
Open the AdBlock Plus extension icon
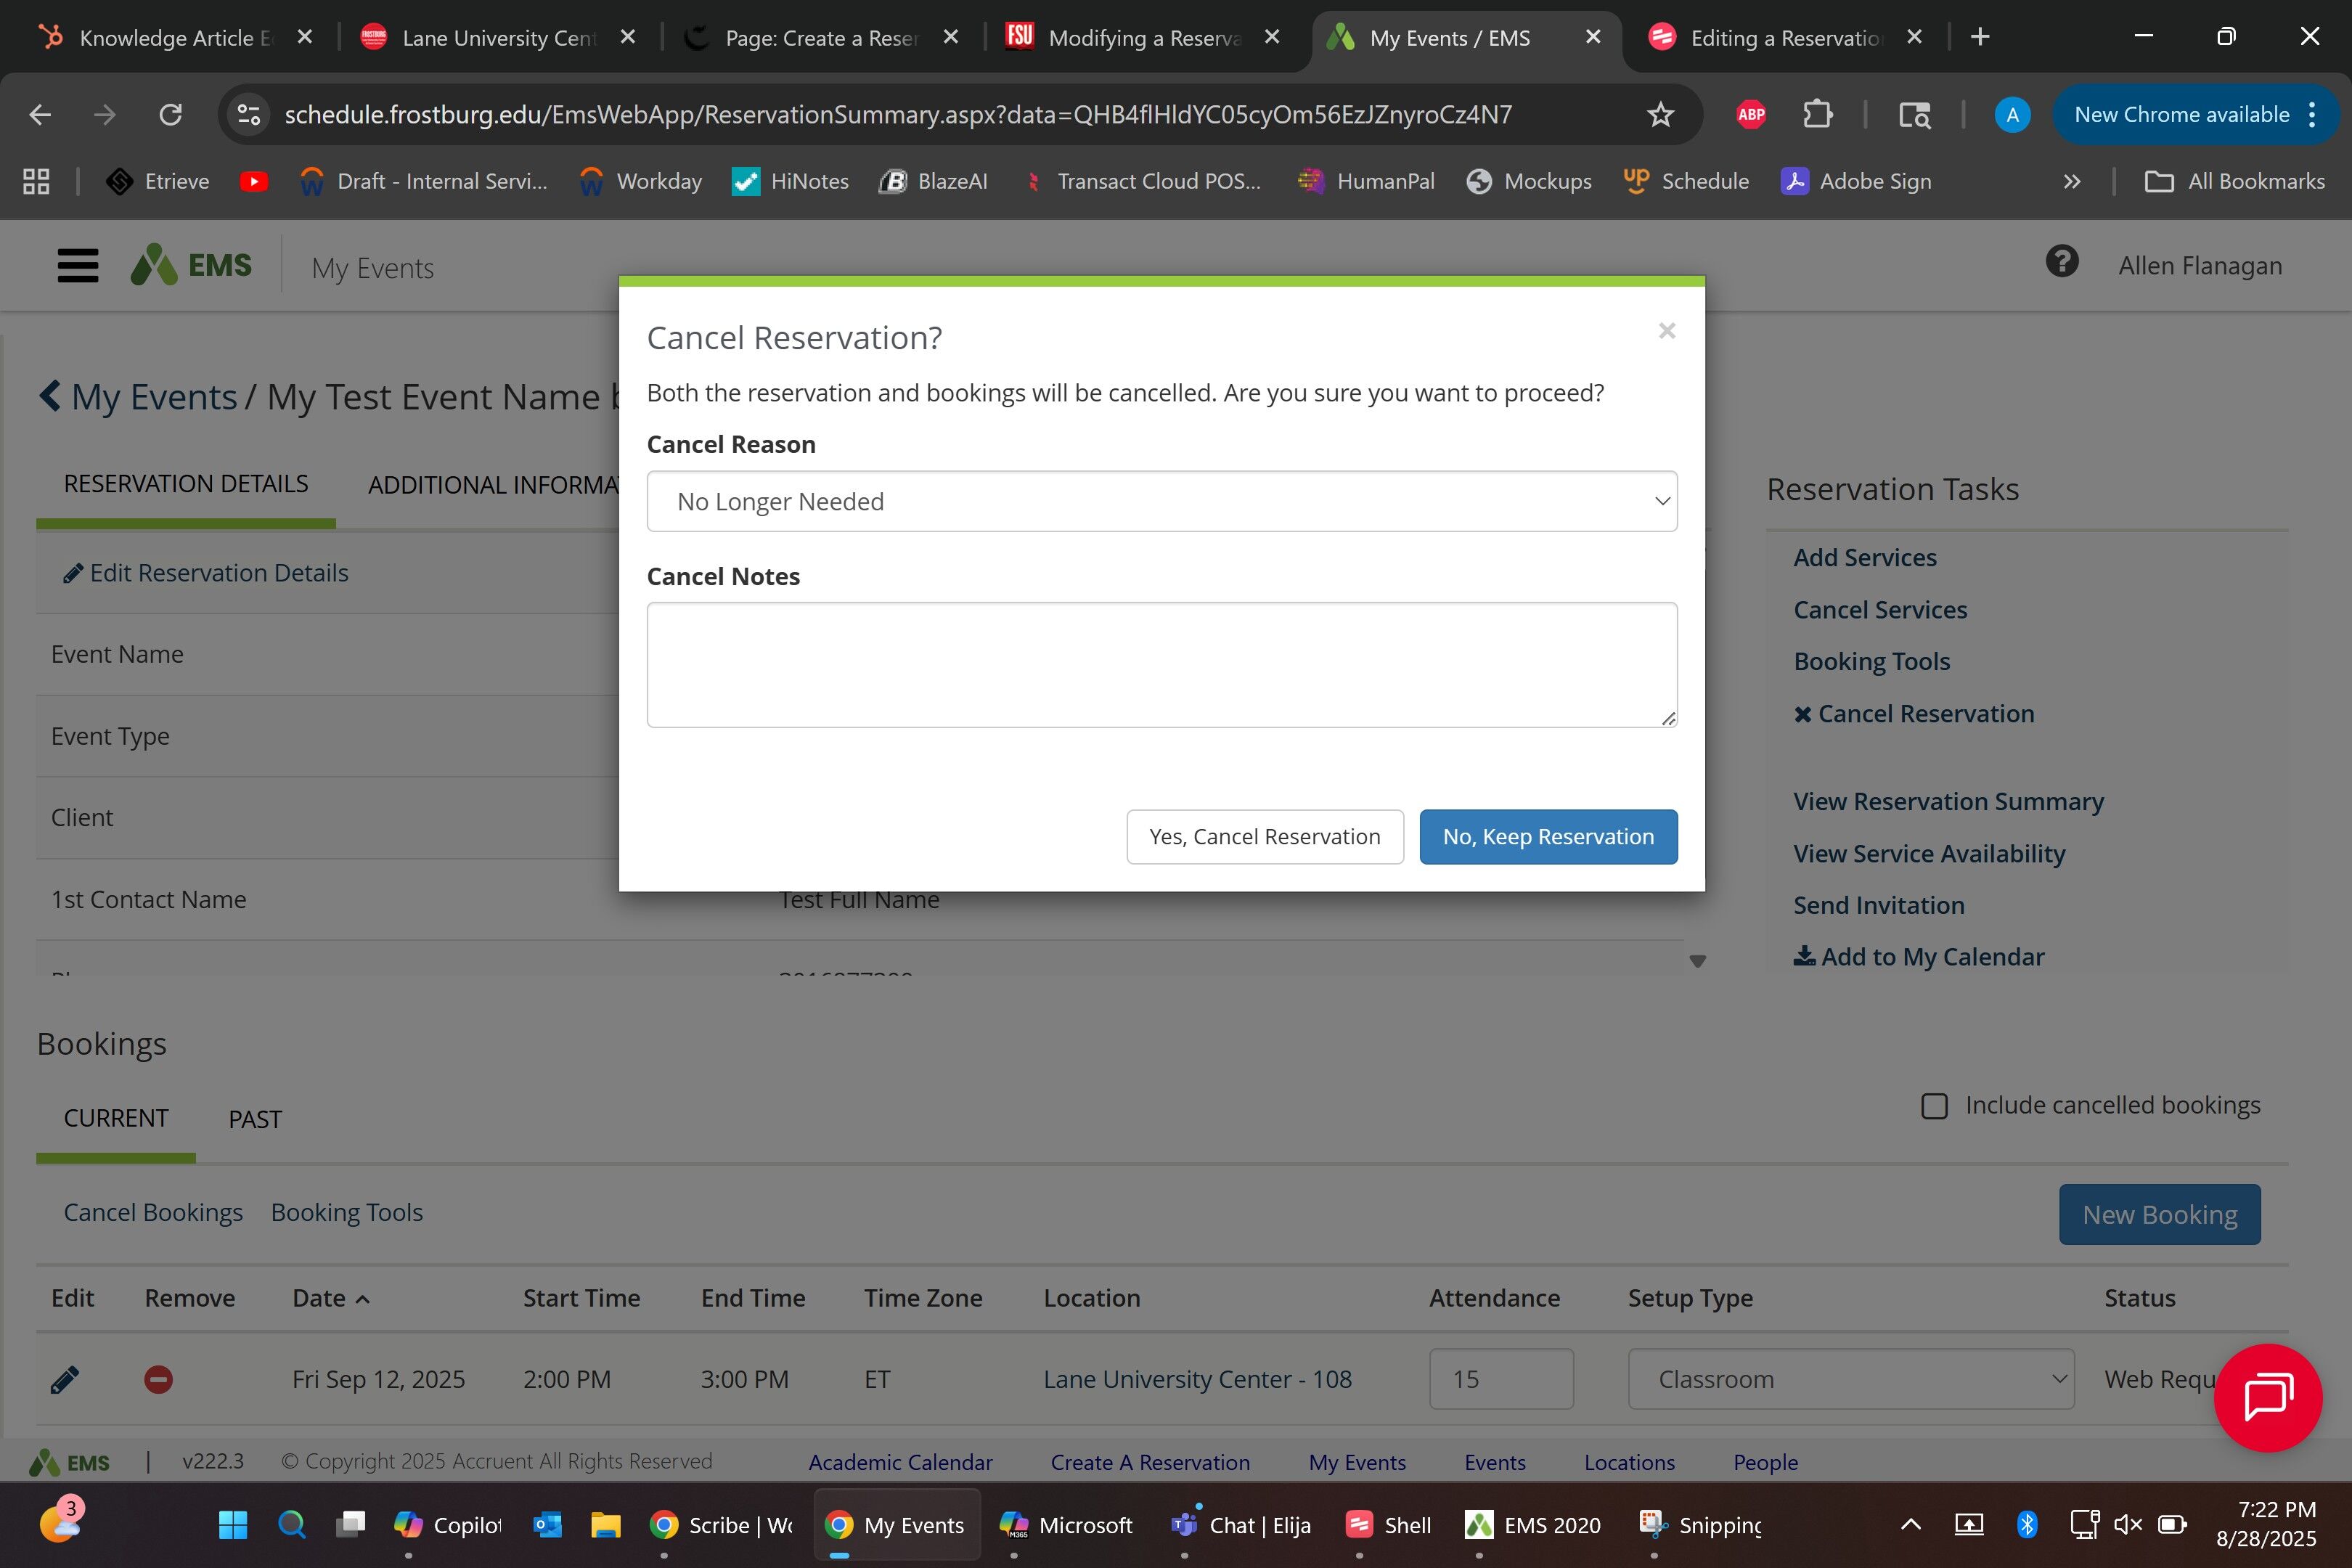tap(1750, 115)
